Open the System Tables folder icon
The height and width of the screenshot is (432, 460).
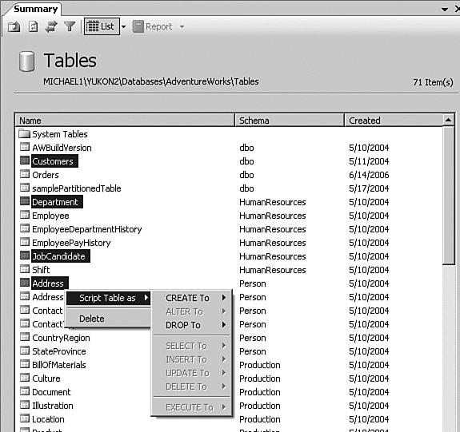pos(24,134)
